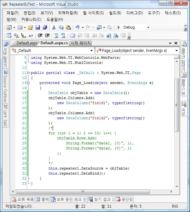
Task: Open the Source Outliner side panel
Action: coord(6,86)
